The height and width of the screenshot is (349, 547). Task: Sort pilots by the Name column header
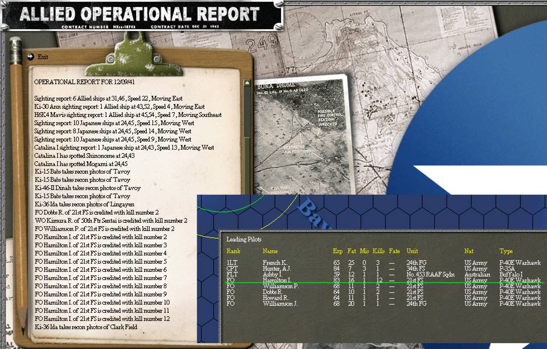(x=271, y=251)
